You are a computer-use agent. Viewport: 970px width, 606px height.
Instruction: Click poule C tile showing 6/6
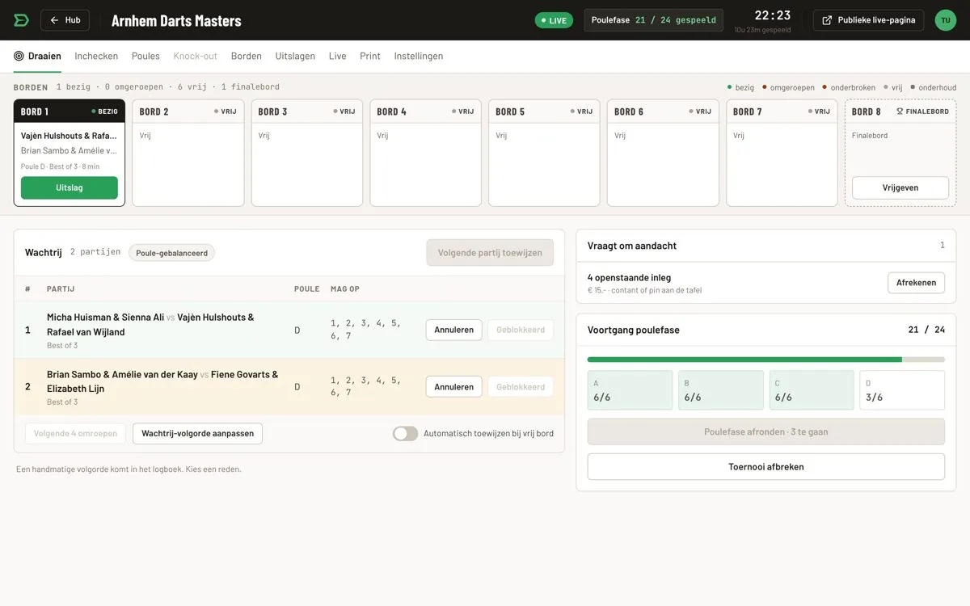812,390
